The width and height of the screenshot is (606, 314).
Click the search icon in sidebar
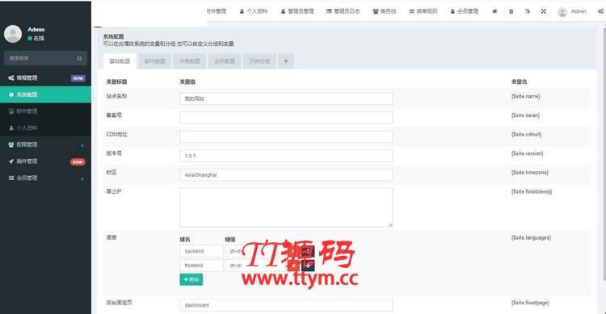coord(80,58)
